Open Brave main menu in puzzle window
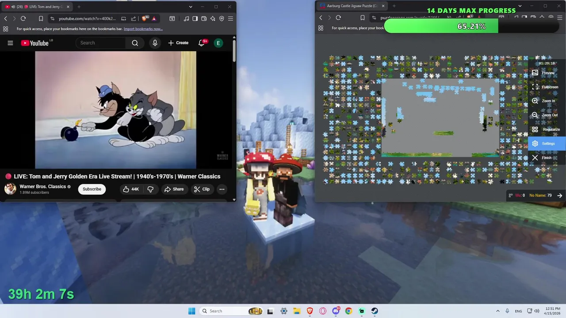Viewport: 566px width, 318px height. [x=560, y=18]
